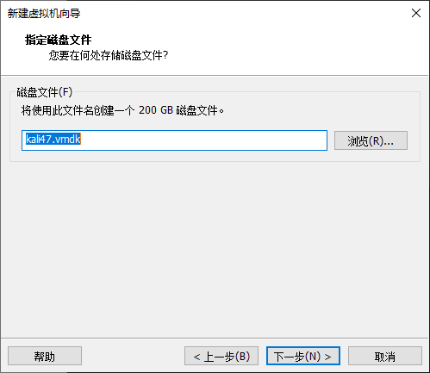Click the 您要在何处存储磁盘文件? subtitle
This screenshot has width=430, height=373.
[109, 55]
